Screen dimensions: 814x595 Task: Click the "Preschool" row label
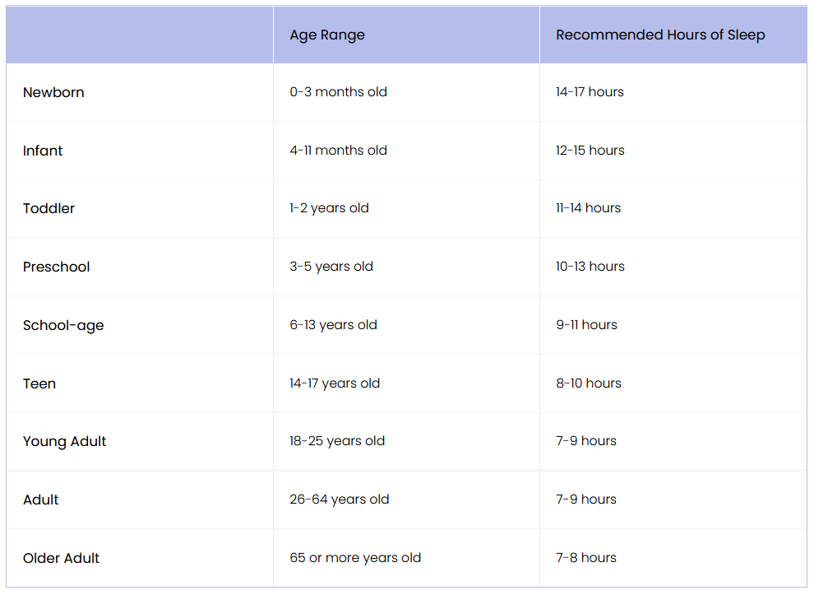(57, 267)
